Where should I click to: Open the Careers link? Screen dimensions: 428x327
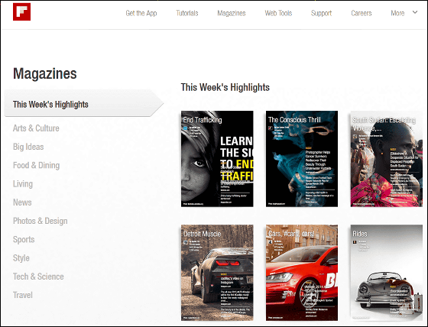pyautogui.click(x=361, y=13)
